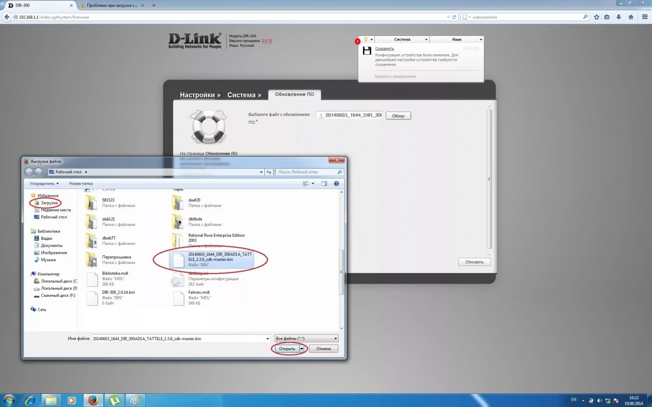Image resolution: width=652 pixels, height=407 pixels.
Task: Click the Отмена button in file dialog
Action: point(324,349)
